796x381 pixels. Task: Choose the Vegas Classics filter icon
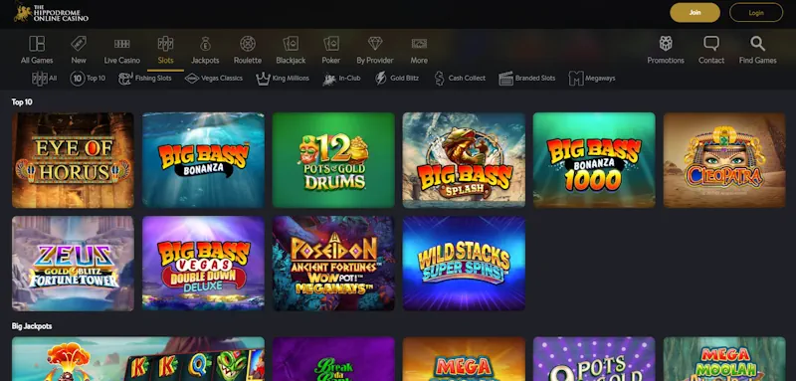click(191, 79)
